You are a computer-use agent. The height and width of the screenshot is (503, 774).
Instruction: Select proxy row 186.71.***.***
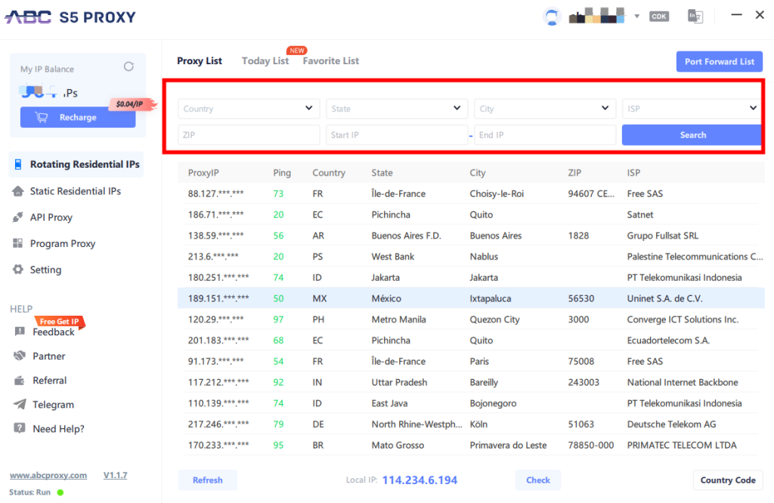point(471,214)
